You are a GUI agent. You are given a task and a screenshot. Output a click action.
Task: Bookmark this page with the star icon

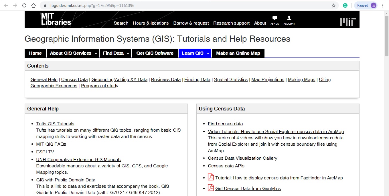point(334,5)
